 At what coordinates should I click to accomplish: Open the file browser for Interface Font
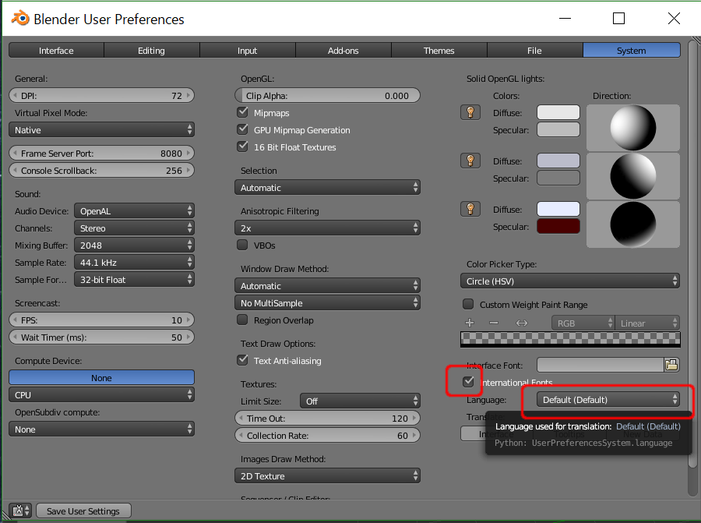click(x=671, y=365)
